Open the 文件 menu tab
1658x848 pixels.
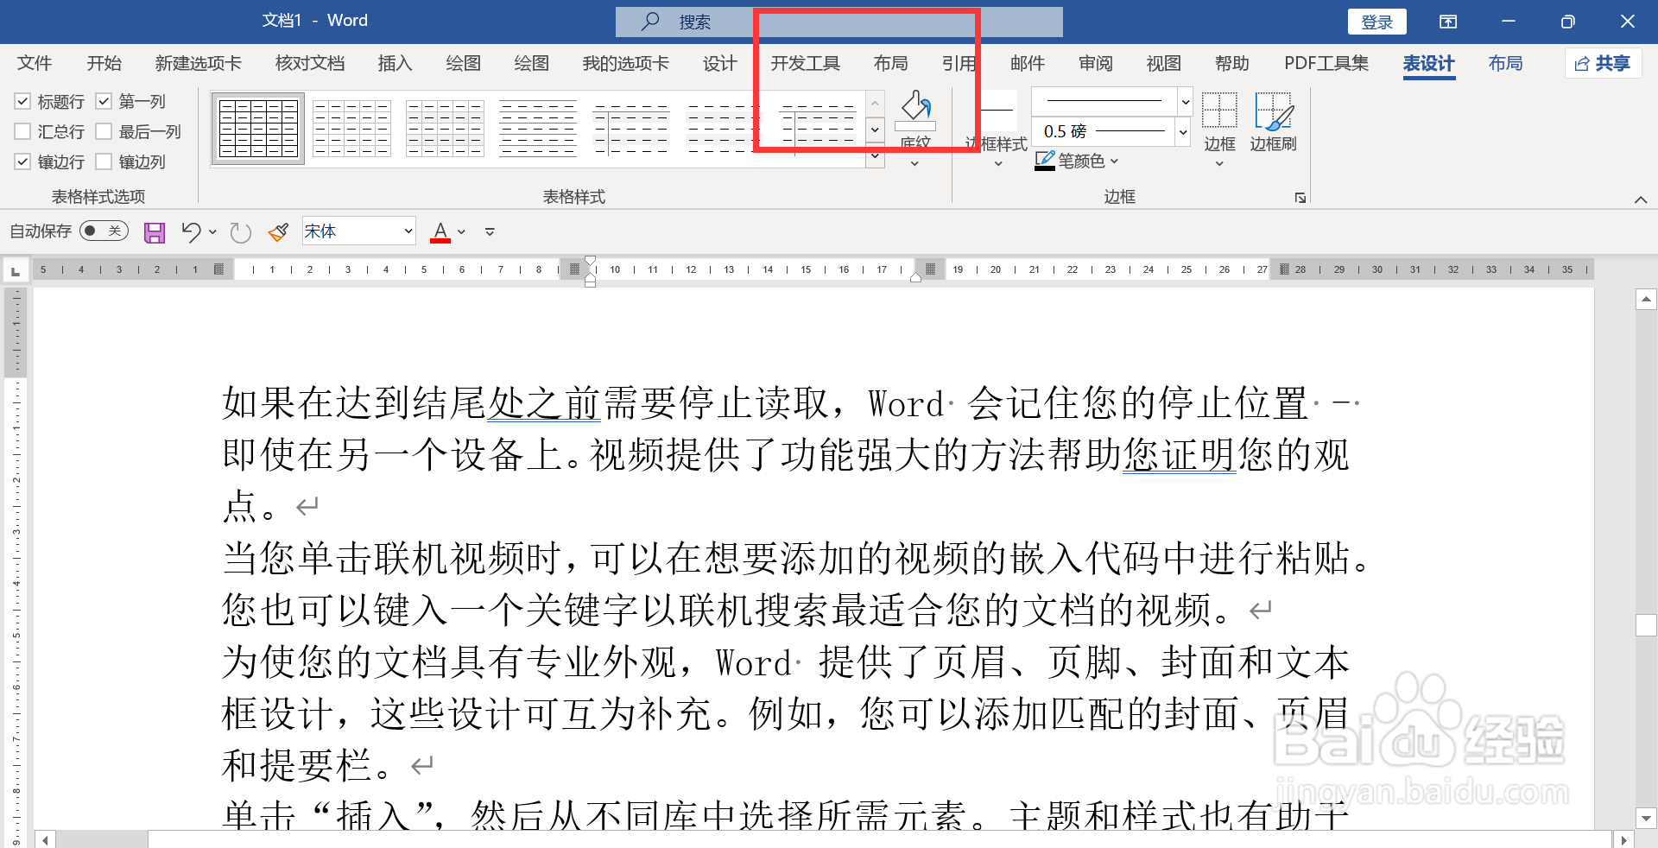pos(35,63)
